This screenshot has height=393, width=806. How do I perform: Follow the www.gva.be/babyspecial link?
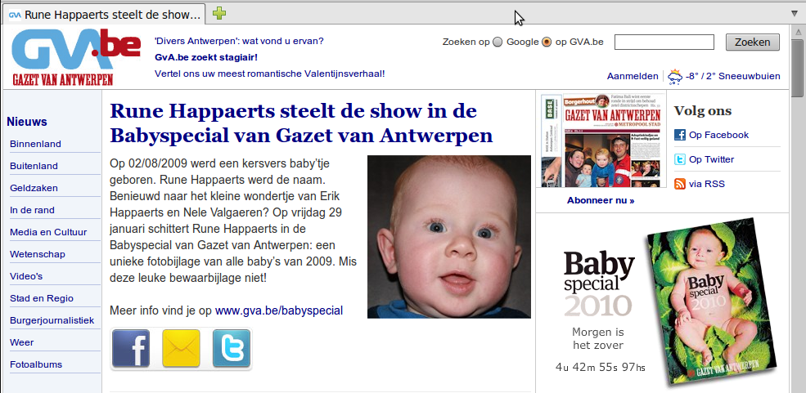[278, 310]
